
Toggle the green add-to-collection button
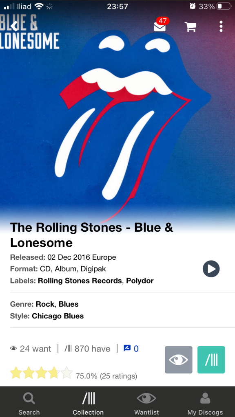(211, 360)
